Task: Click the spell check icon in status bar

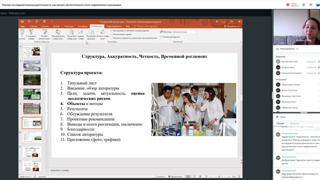Action: tap(34, 176)
